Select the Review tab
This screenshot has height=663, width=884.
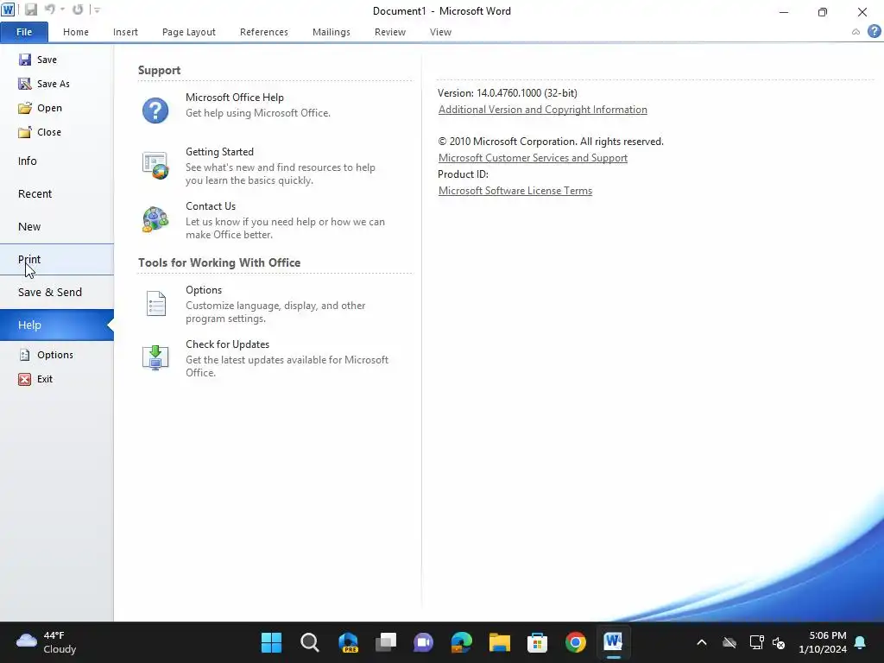(x=390, y=32)
